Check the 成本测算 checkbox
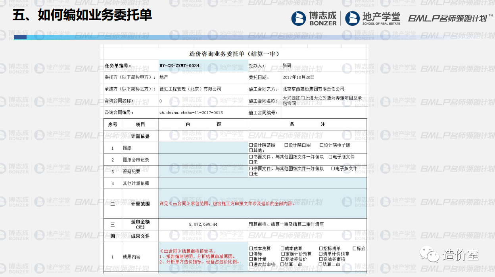This screenshot has width=495, height=277. [251, 249]
